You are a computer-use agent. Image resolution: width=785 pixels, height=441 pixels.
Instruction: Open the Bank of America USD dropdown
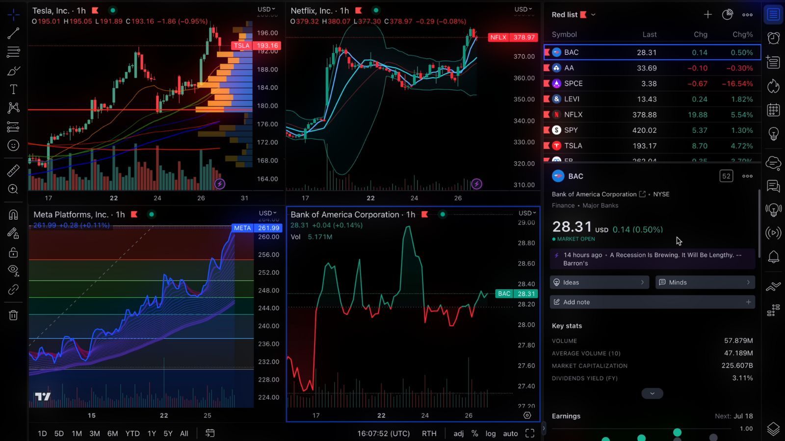(527, 213)
